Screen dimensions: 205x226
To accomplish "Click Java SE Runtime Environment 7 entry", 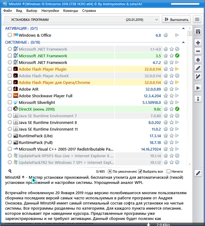I will 48,116.
